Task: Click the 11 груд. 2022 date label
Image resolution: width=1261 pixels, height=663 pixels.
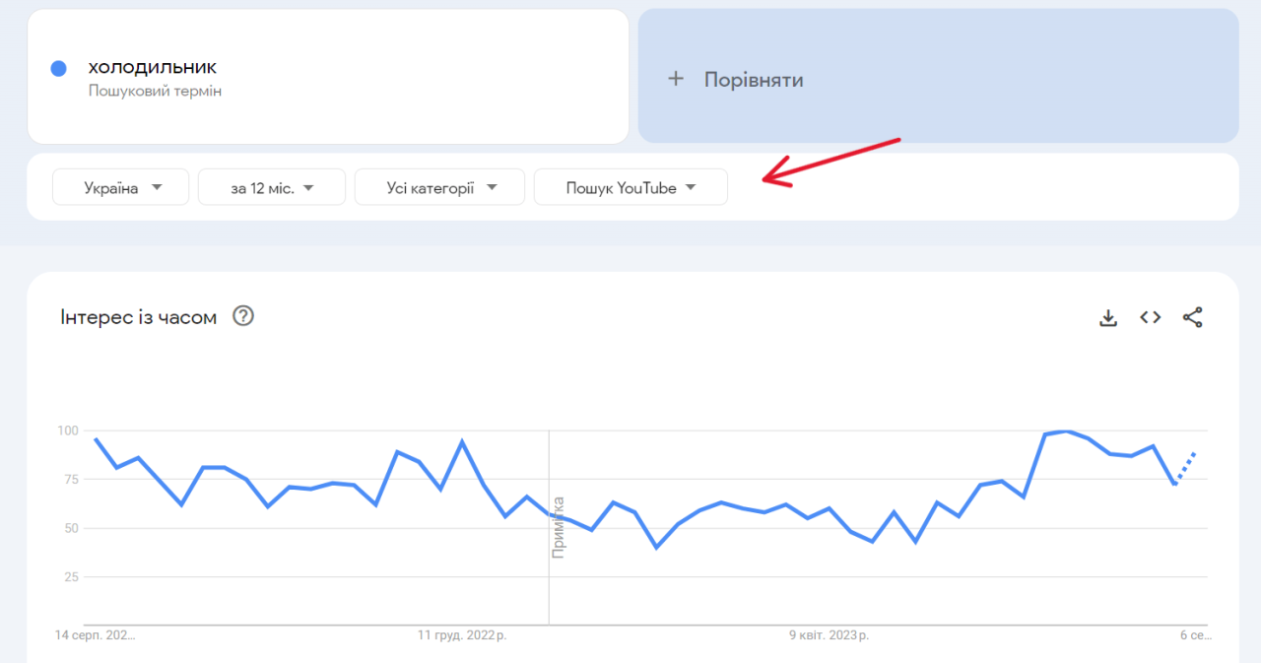Action: 462,635
